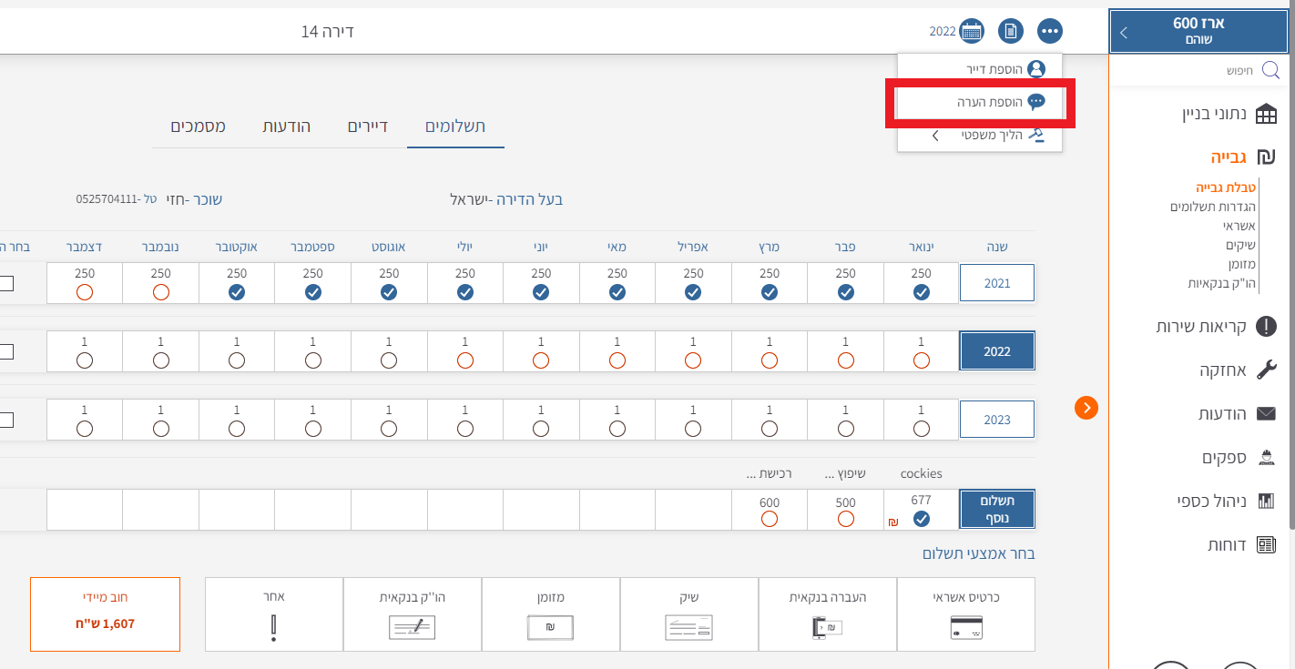
Task: Toggle January 2021 payment circle
Action: 921,292
